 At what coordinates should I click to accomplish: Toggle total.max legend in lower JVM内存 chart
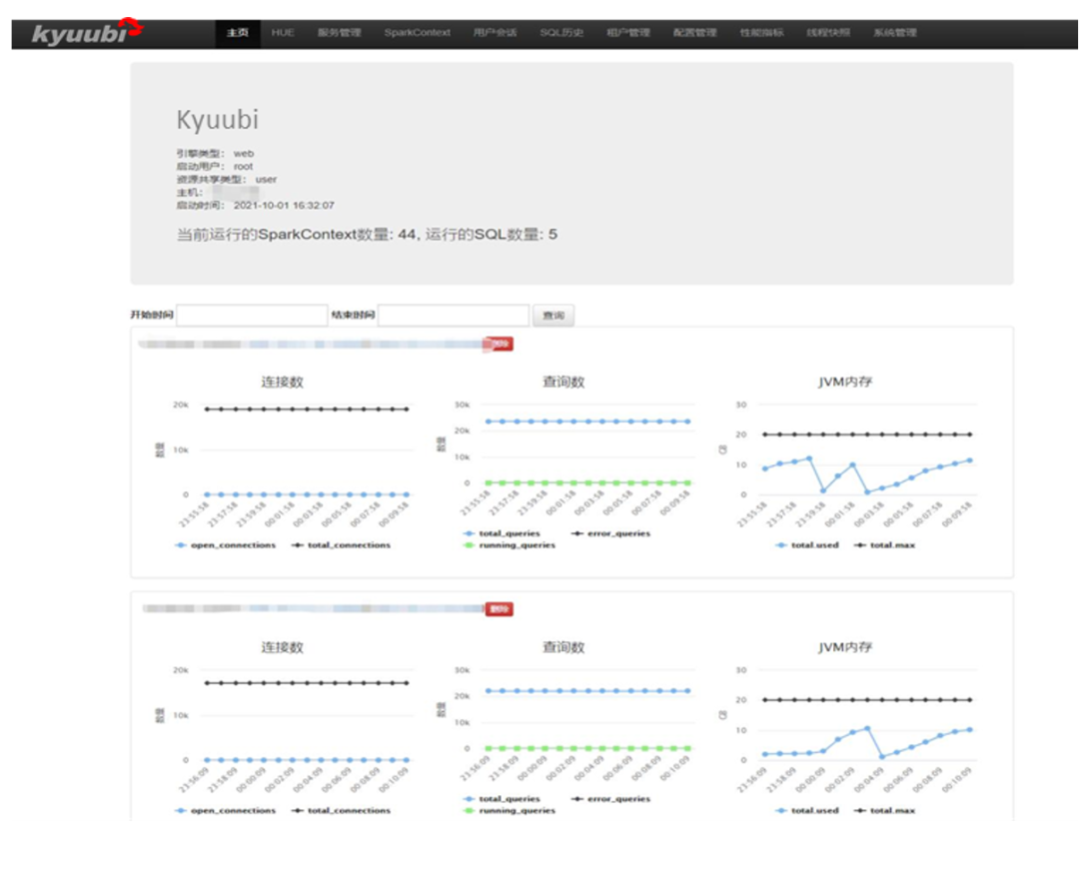[885, 810]
